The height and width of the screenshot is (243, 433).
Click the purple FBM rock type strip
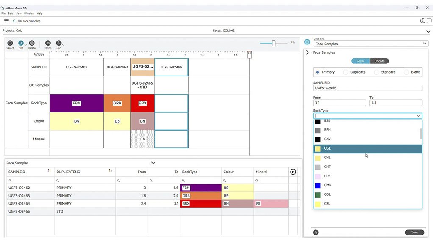click(x=77, y=103)
